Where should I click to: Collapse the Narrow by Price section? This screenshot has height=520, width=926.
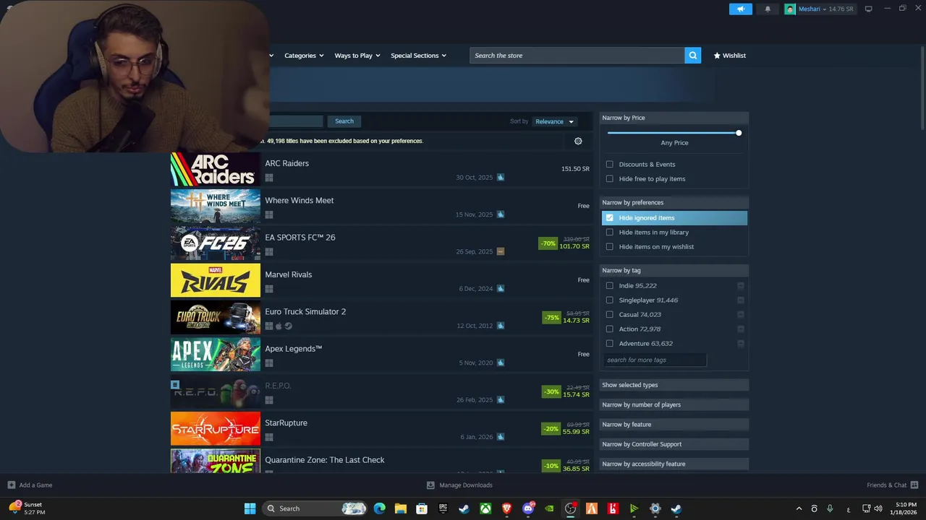pyautogui.click(x=674, y=118)
